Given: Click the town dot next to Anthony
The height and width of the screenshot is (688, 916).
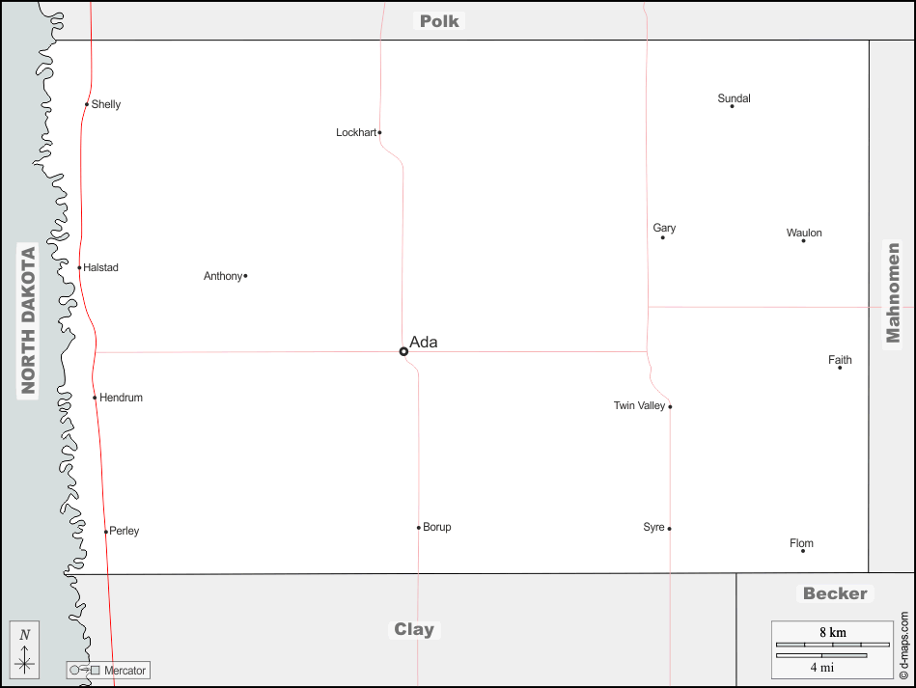Looking at the screenshot, I should [245, 276].
